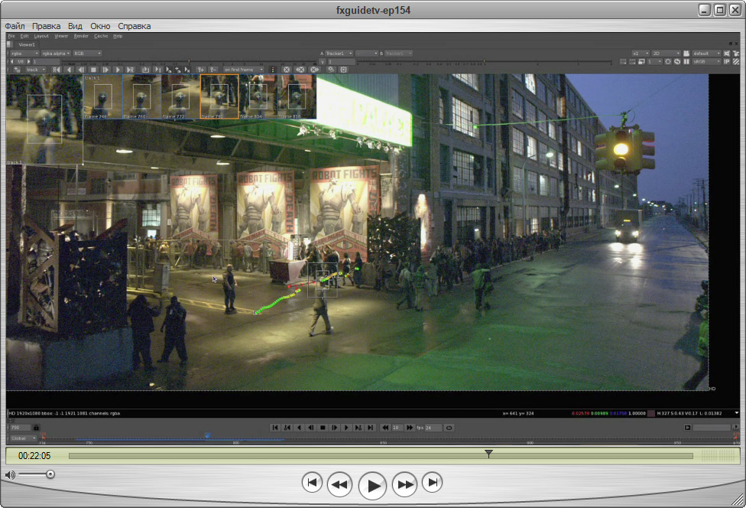
Task: Click the clear all tracking data icon
Action: (287, 70)
